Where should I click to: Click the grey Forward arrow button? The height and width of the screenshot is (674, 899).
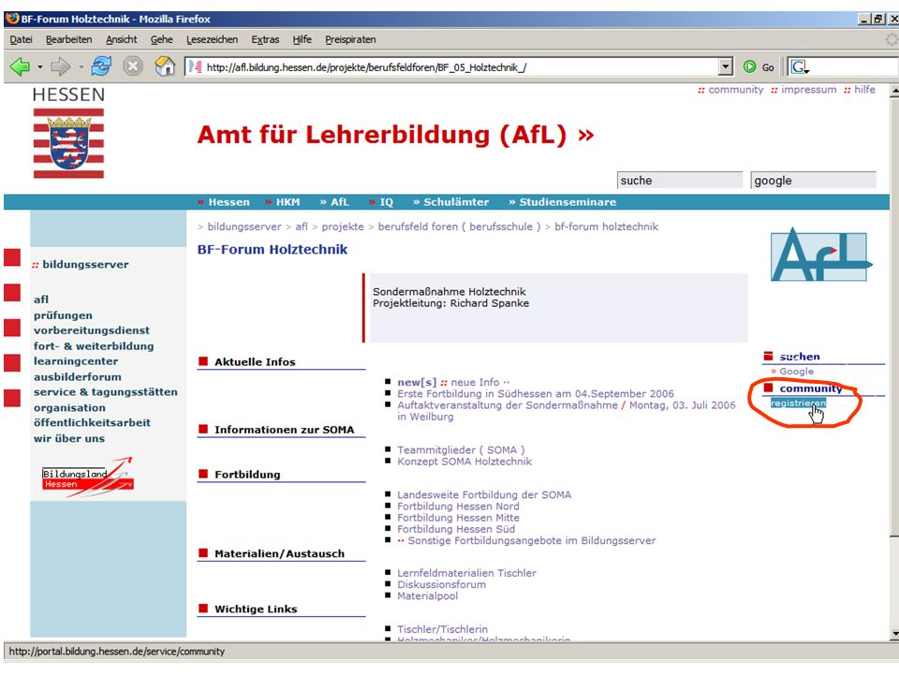pyautogui.click(x=60, y=67)
